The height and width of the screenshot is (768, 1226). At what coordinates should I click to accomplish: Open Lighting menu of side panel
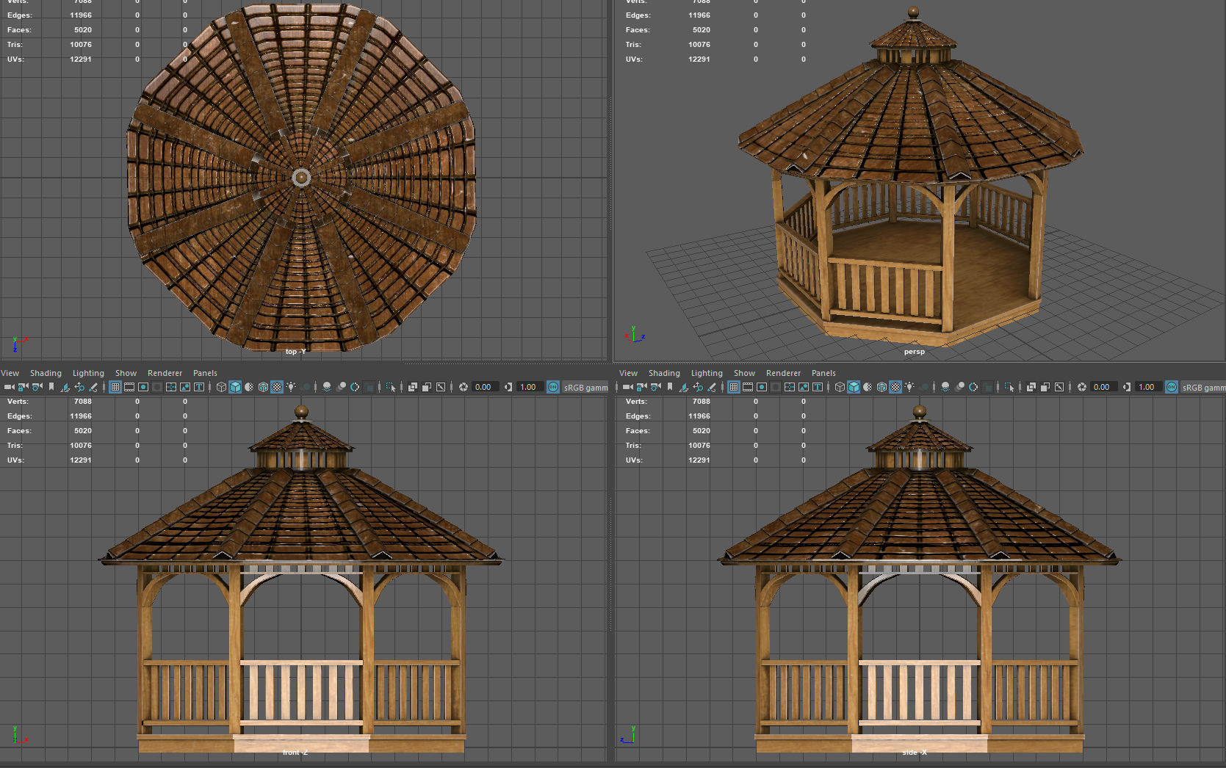pos(707,373)
